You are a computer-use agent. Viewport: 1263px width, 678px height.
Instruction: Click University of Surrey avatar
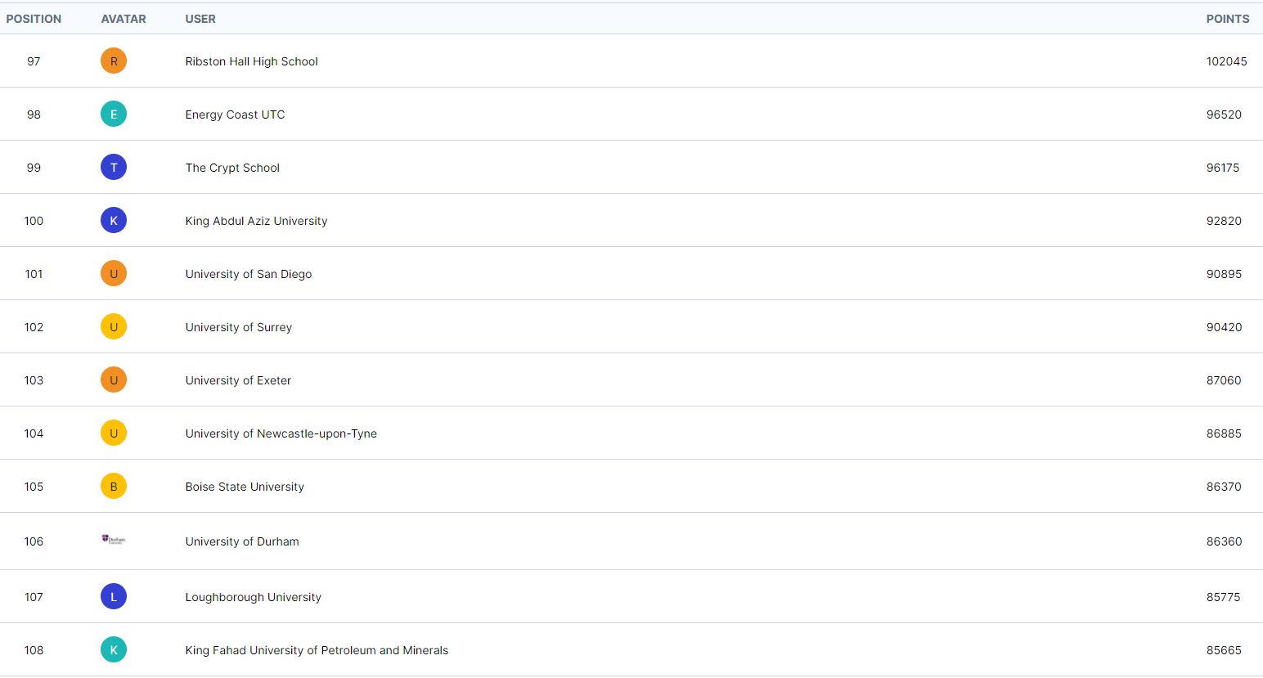click(x=114, y=326)
